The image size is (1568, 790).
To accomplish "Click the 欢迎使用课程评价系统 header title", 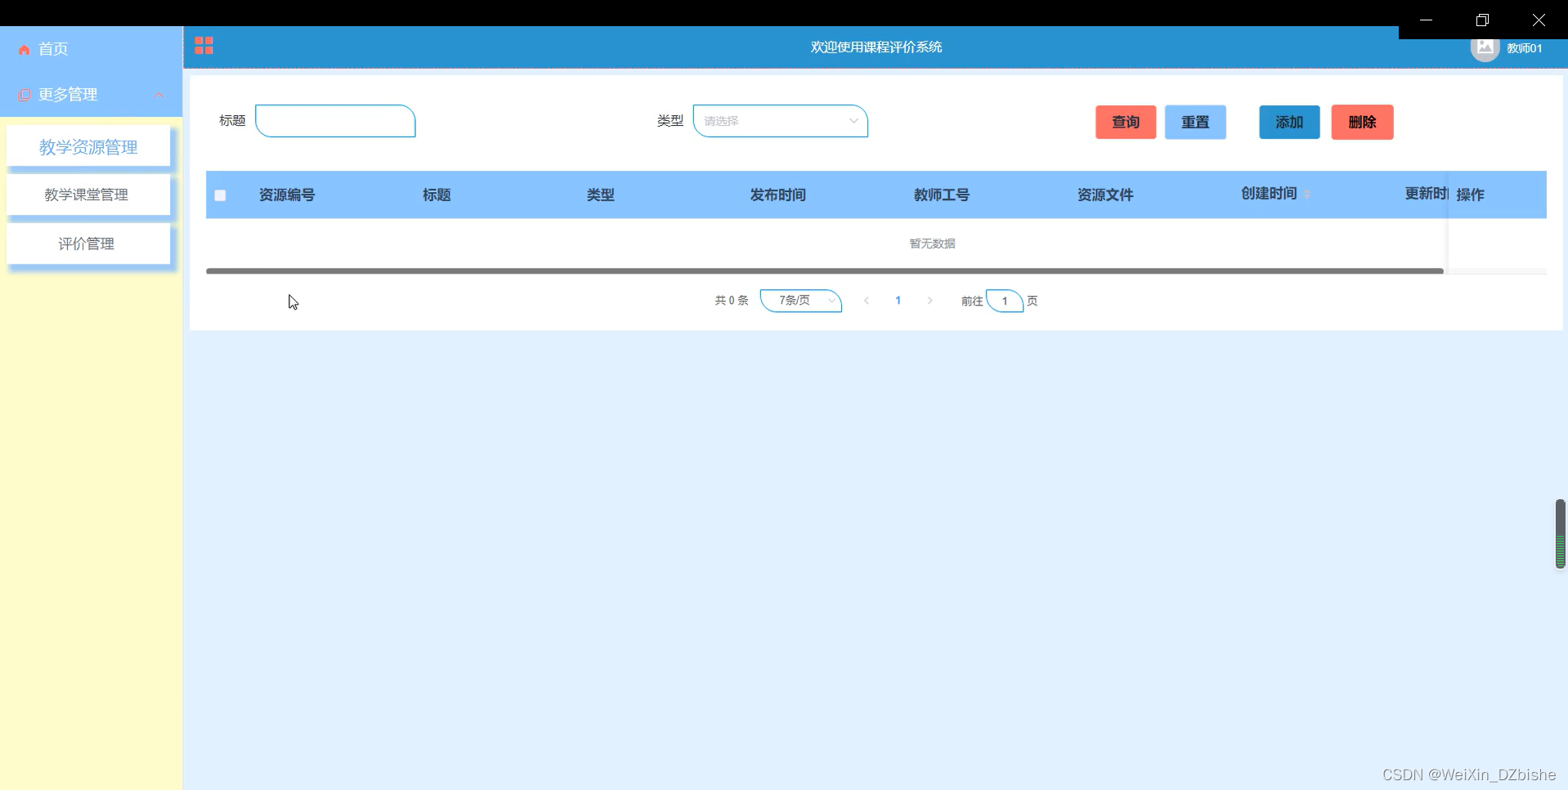I will coord(876,47).
